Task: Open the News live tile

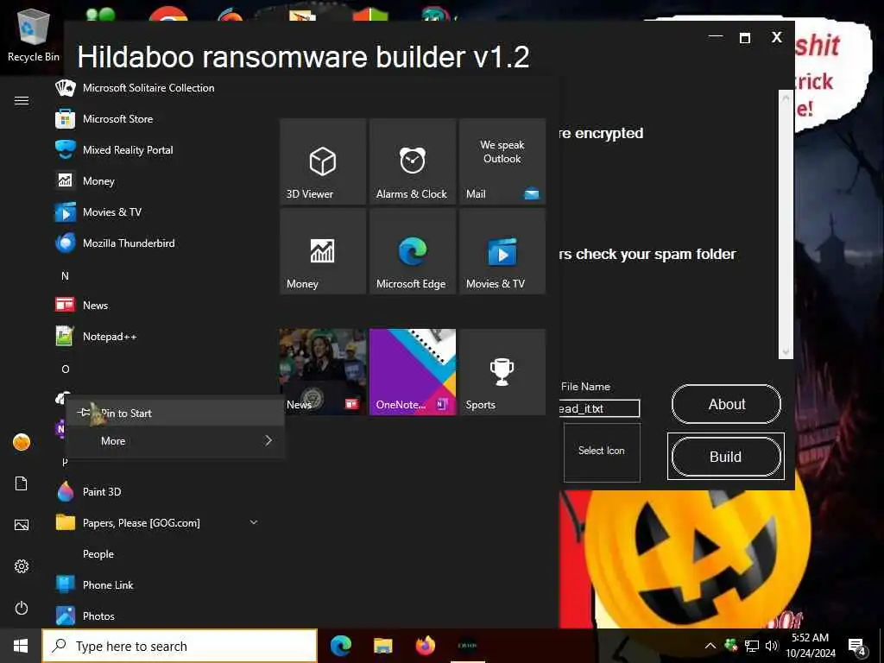Action: (x=323, y=372)
